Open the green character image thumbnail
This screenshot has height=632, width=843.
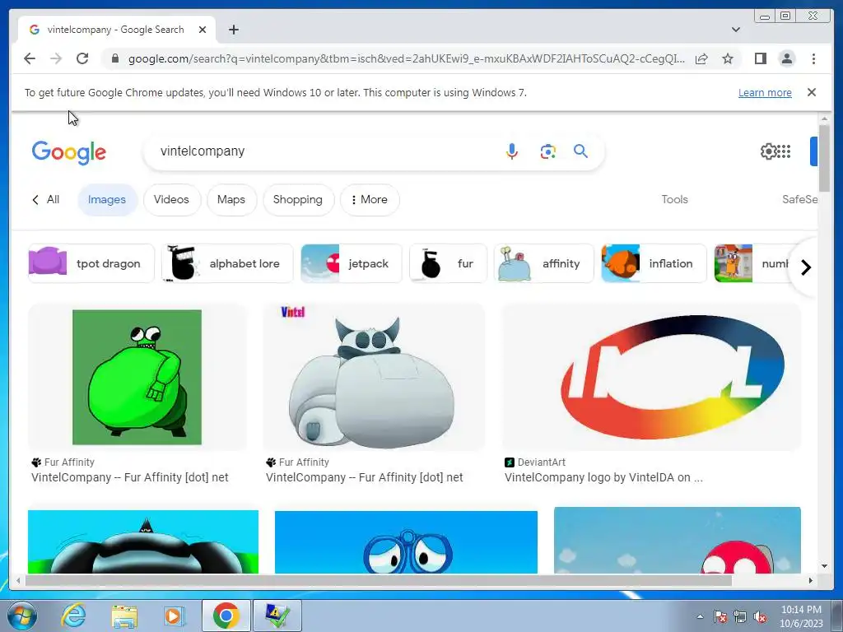point(137,377)
